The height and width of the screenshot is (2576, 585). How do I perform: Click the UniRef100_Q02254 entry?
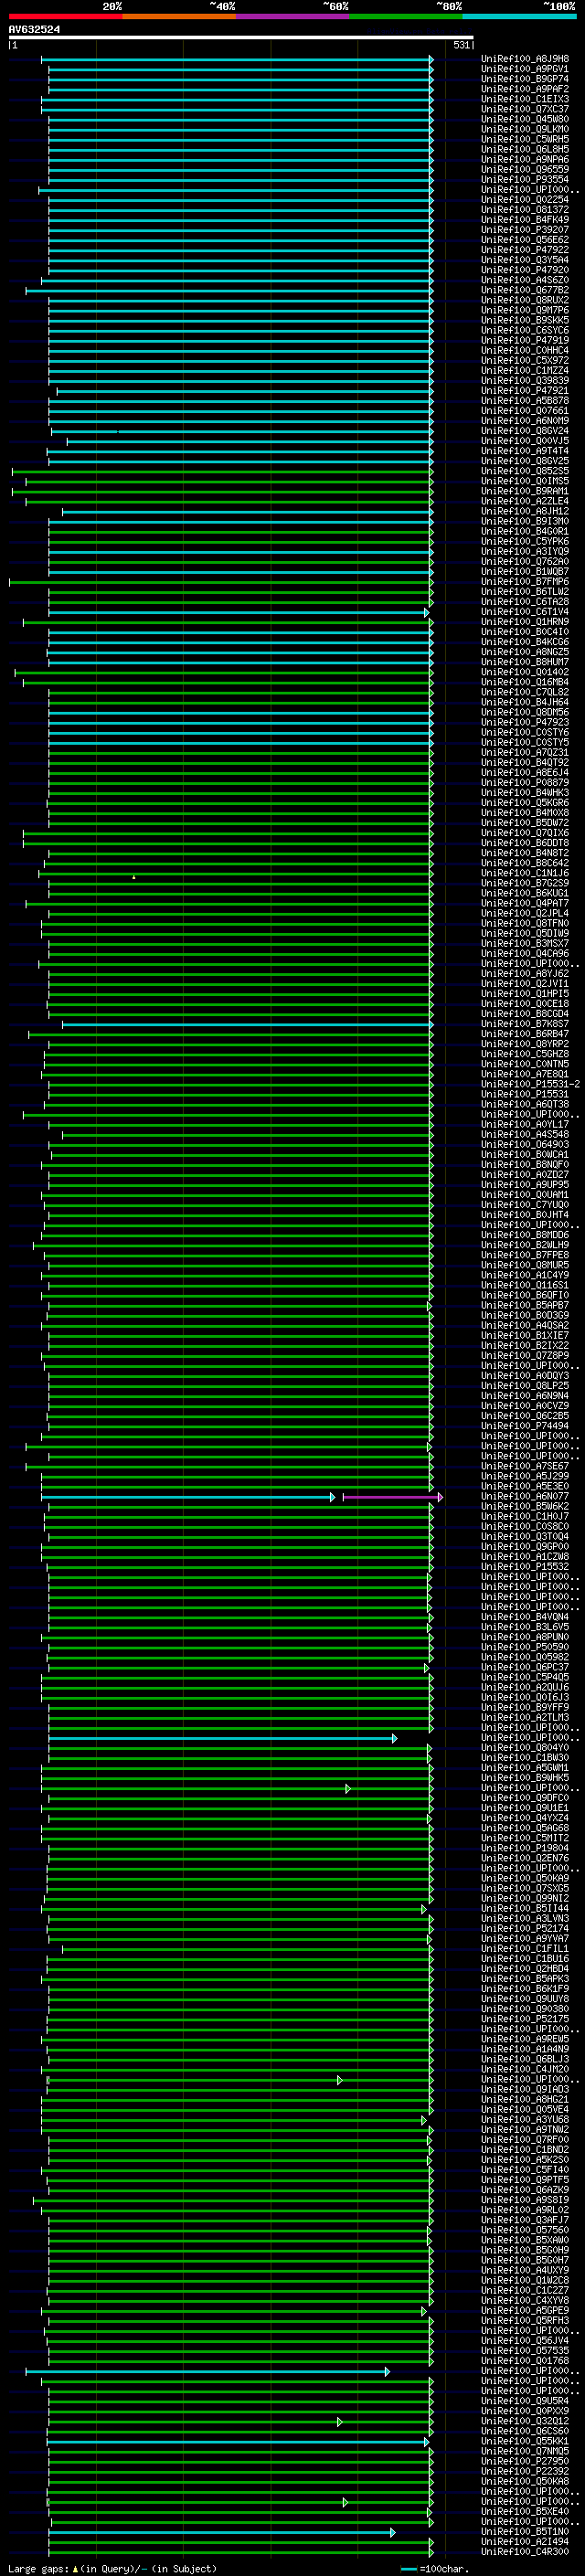coord(525,199)
